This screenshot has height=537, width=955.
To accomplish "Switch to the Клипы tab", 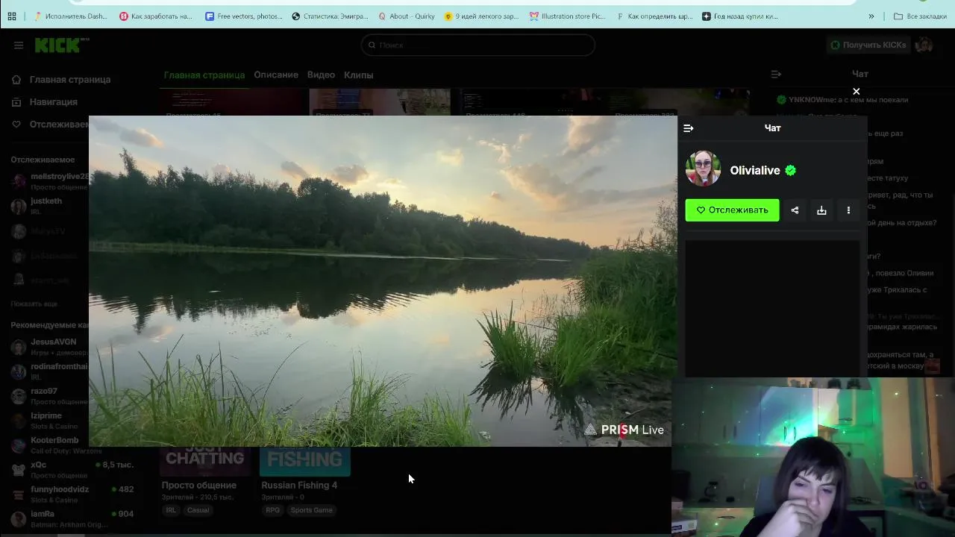I will [358, 75].
